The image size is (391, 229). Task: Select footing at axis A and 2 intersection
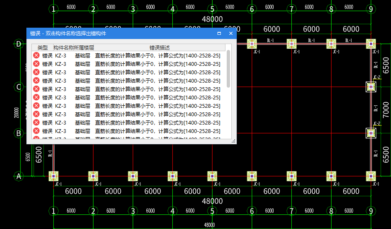93,176
